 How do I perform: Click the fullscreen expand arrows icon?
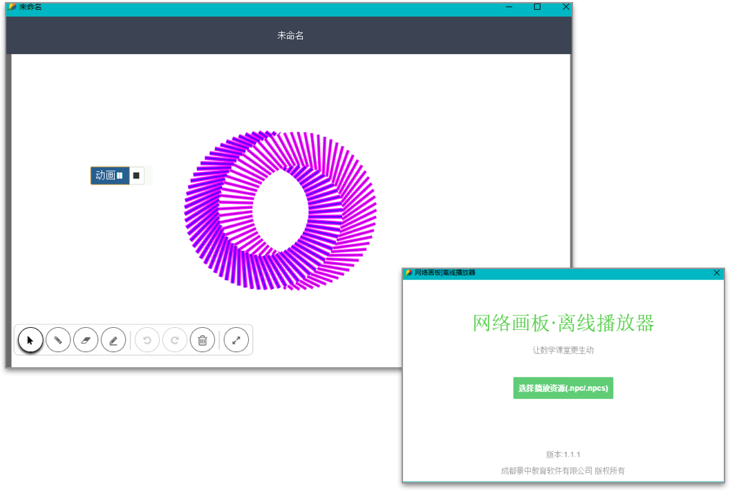(236, 340)
